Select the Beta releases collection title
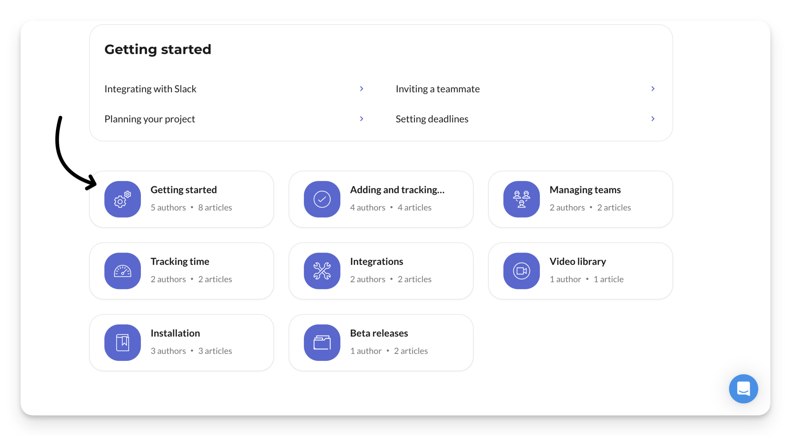 pyautogui.click(x=379, y=333)
